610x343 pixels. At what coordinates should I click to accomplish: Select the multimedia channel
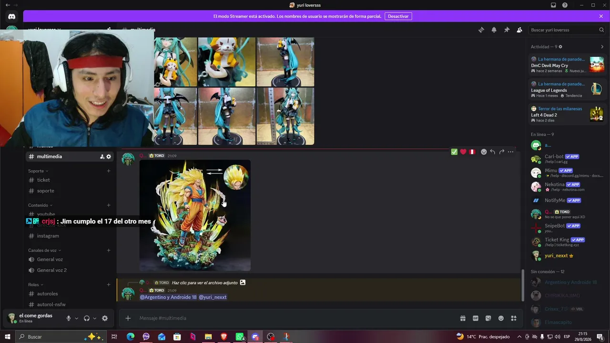coord(70,156)
